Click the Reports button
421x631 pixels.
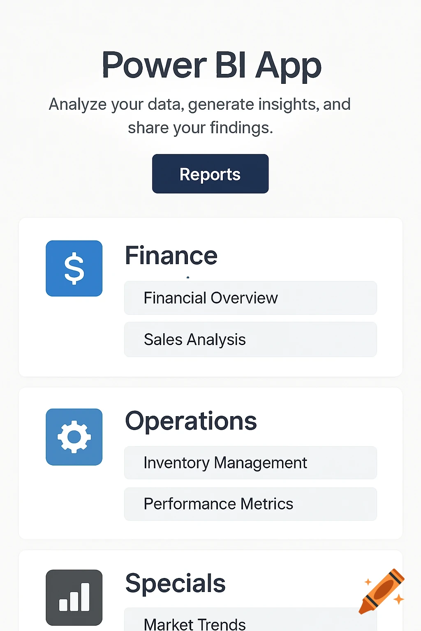tap(210, 174)
